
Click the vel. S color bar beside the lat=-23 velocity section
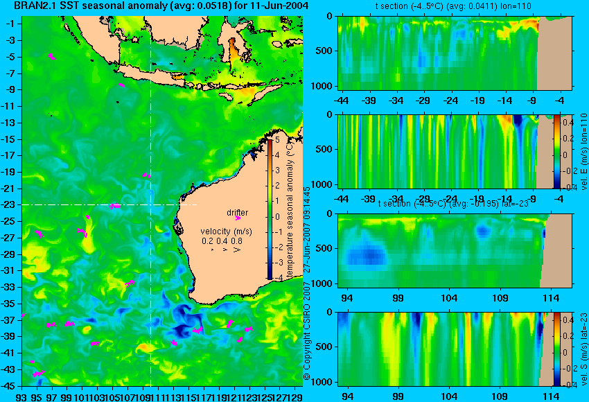coord(557,349)
